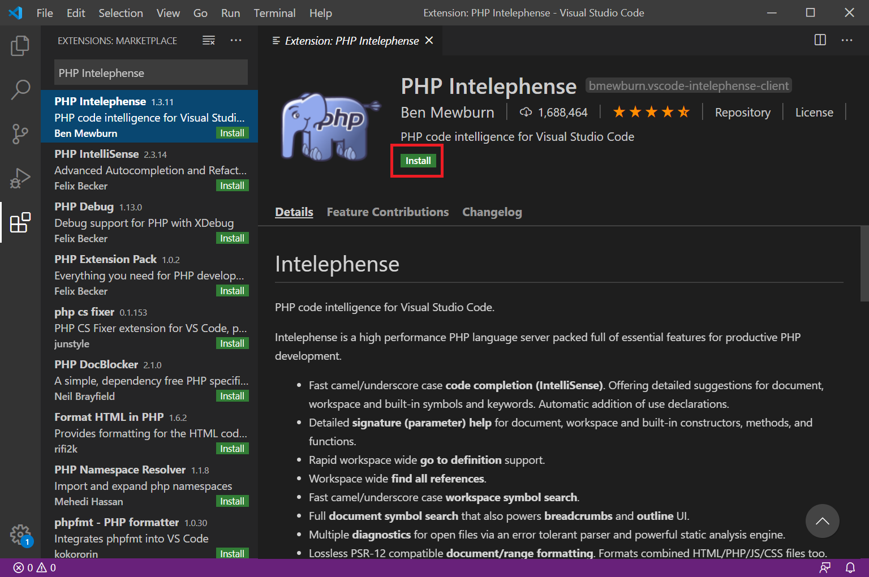Open the Repository link

pyautogui.click(x=742, y=113)
